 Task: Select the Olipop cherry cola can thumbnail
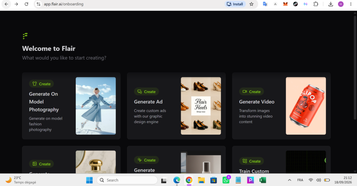tap(306, 106)
